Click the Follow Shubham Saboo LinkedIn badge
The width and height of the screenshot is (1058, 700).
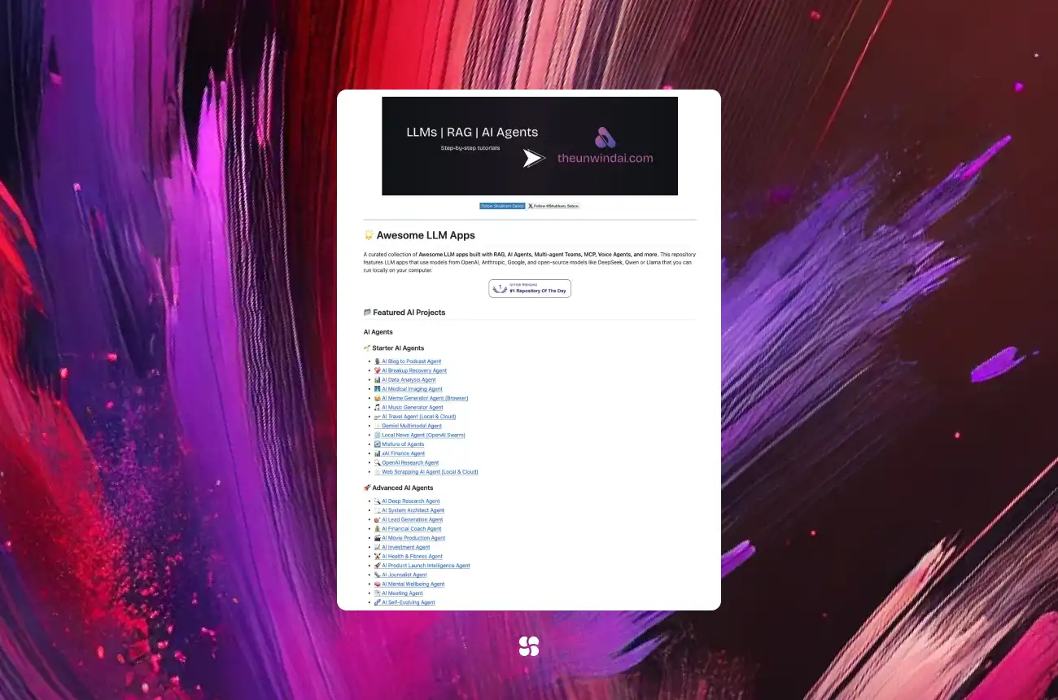502,206
